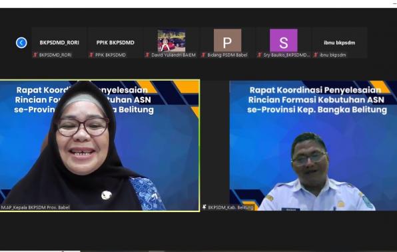
Task: Click the Sry Baulkis_BKPSDMD name label
Action: pos(286,55)
